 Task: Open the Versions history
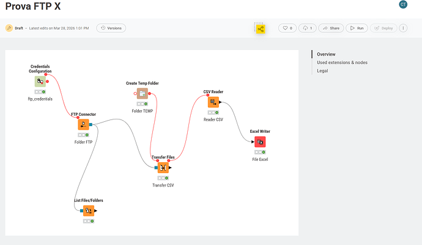pos(111,28)
